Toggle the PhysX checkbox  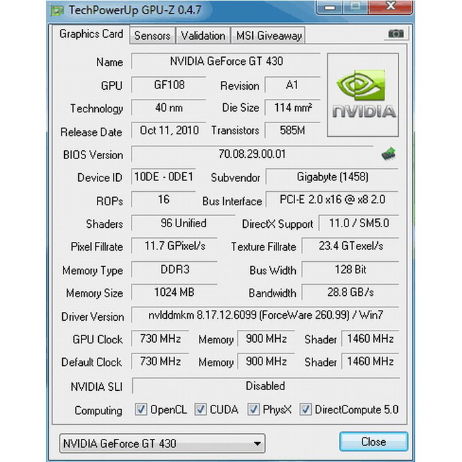click(x=253, y=409)
